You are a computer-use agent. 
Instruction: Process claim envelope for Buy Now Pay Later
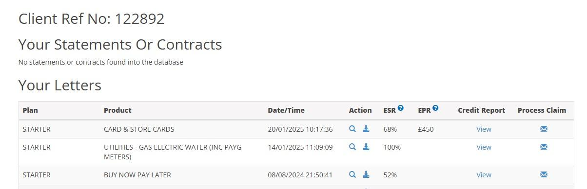[544, 174]
